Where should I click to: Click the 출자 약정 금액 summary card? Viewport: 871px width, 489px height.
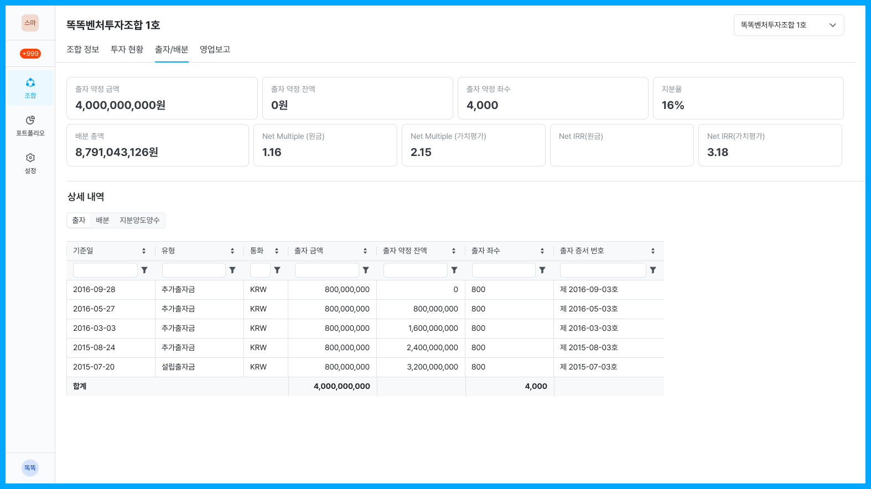coord(162,98)
